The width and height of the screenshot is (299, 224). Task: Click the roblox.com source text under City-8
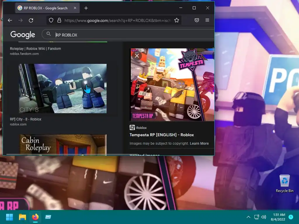click(18, 124)
